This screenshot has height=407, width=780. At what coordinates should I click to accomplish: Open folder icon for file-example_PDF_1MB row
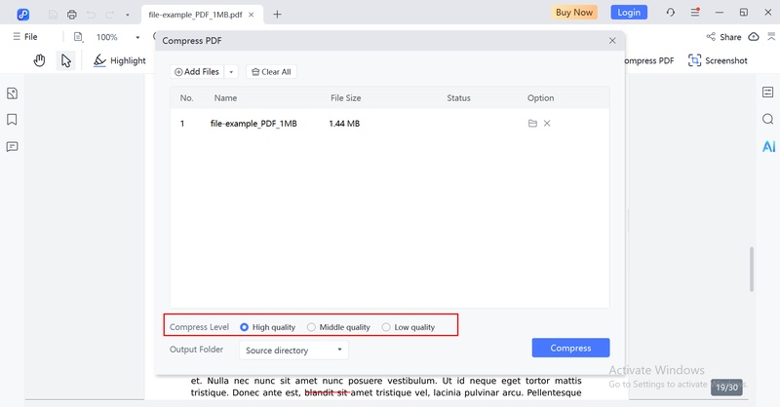532,124
